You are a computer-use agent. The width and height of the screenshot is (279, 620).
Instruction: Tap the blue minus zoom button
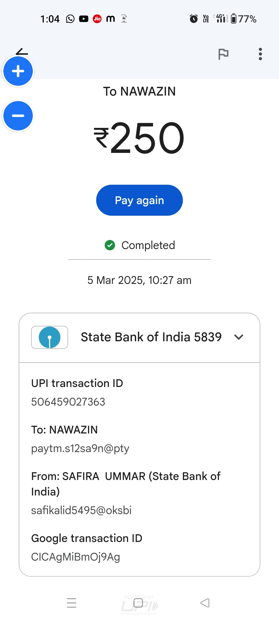tap(18, 116)
